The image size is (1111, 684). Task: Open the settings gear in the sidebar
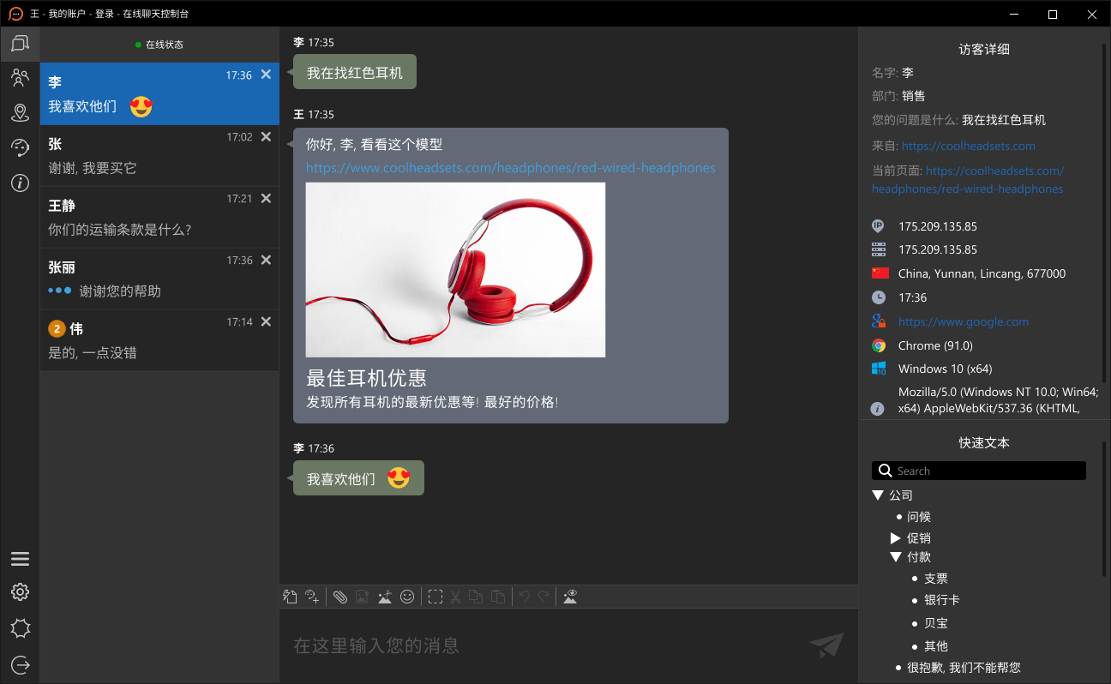click(x=20, y=591)
